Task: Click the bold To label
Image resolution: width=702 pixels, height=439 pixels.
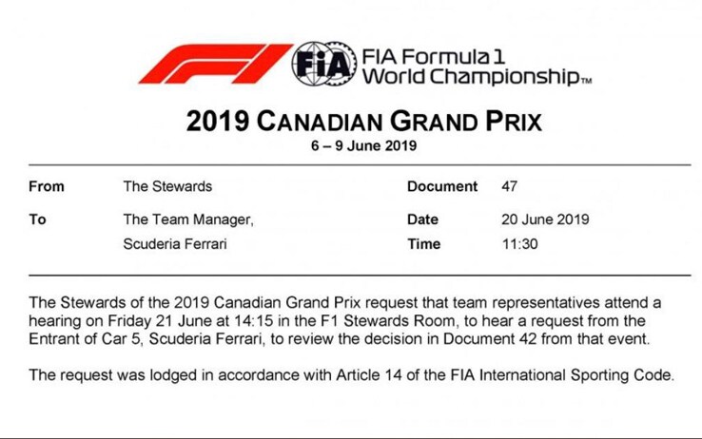Action: [38, 219]
